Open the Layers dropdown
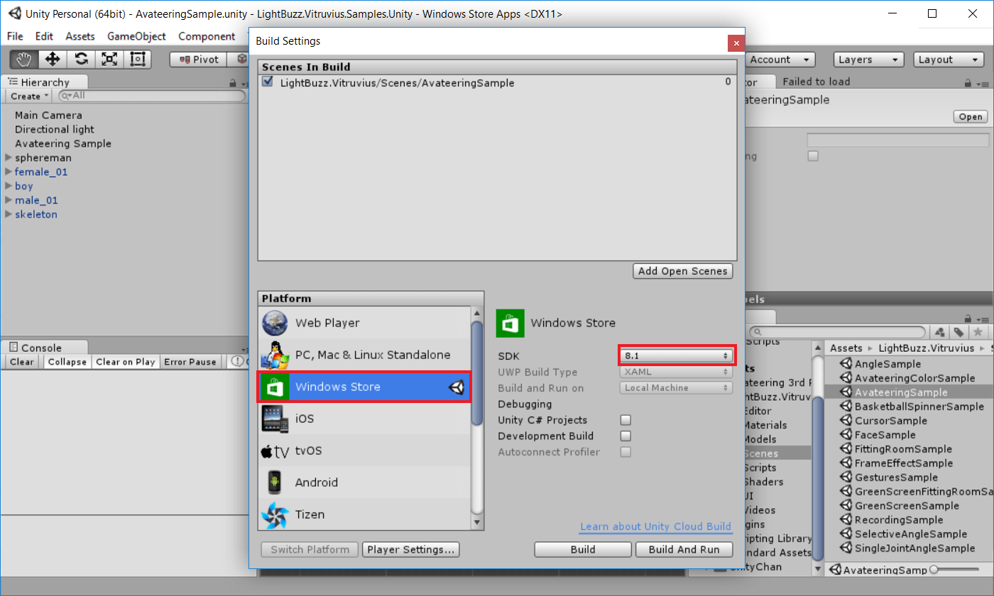The height and width of the screenshot is (596, 994). pyautogui.click(x=869, y=60)
